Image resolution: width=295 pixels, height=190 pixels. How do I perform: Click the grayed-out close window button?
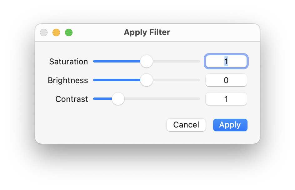tap(44, 32)
